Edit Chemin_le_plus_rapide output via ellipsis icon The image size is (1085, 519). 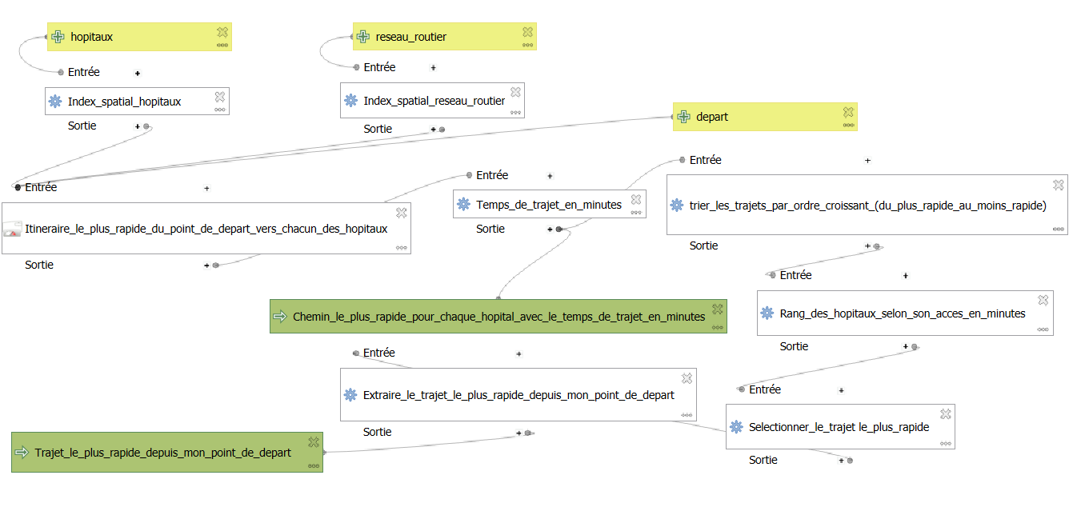718,327
